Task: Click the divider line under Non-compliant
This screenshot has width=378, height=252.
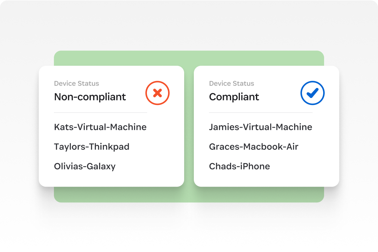Action: (x=101, y=113)
